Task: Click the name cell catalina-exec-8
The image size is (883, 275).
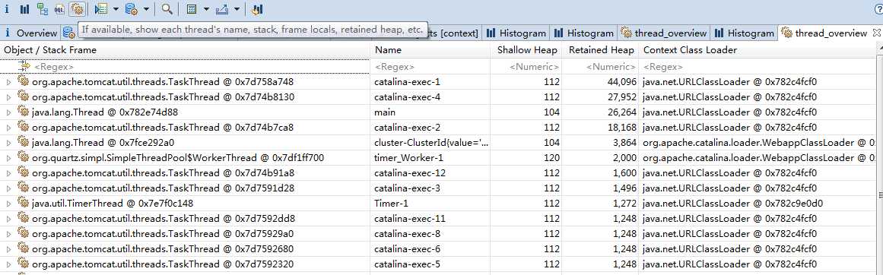Action: [x=407, y=233]
